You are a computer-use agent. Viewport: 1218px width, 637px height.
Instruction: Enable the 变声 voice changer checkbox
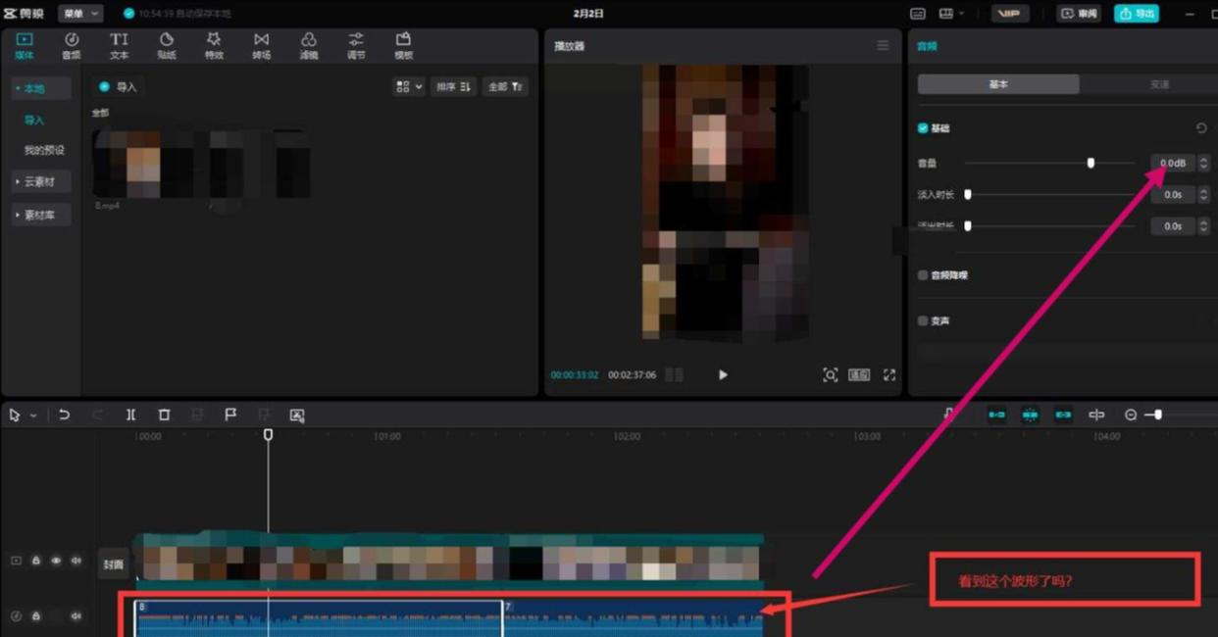923,321
